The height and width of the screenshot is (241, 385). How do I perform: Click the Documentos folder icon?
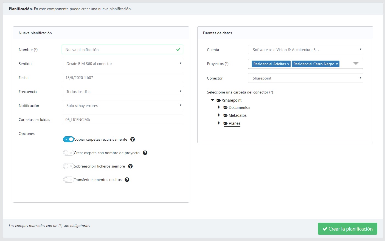point(225,107)
